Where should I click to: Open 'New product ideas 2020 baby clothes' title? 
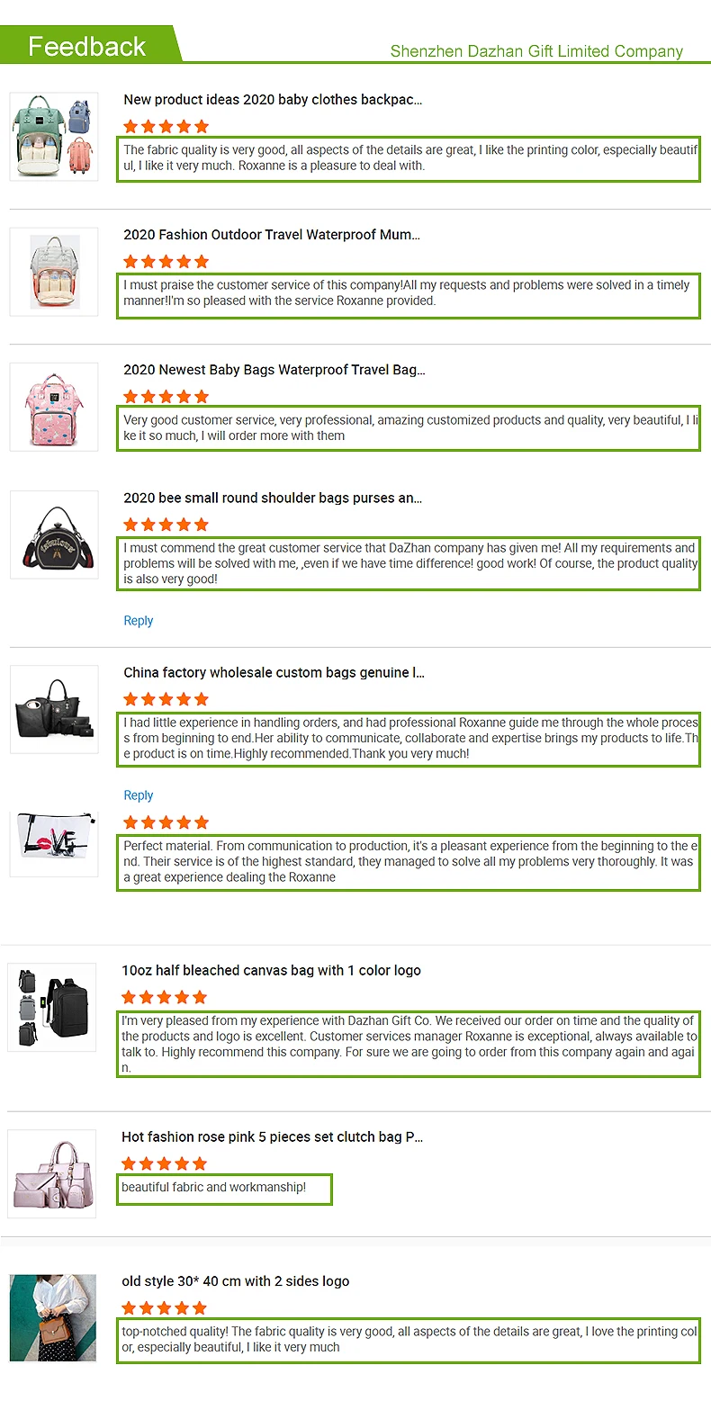click(273, 100)
